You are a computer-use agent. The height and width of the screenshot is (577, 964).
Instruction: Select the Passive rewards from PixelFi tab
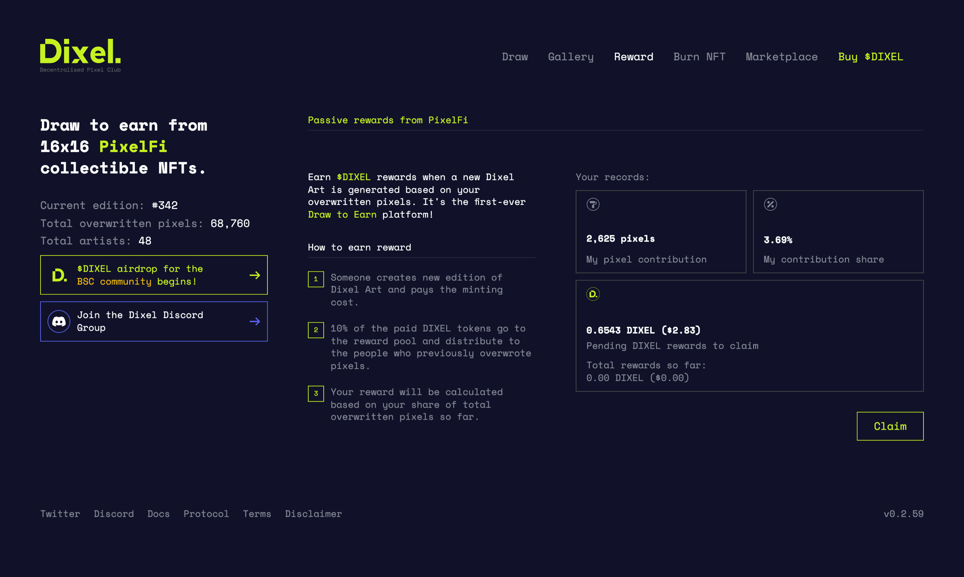point(387,120)
